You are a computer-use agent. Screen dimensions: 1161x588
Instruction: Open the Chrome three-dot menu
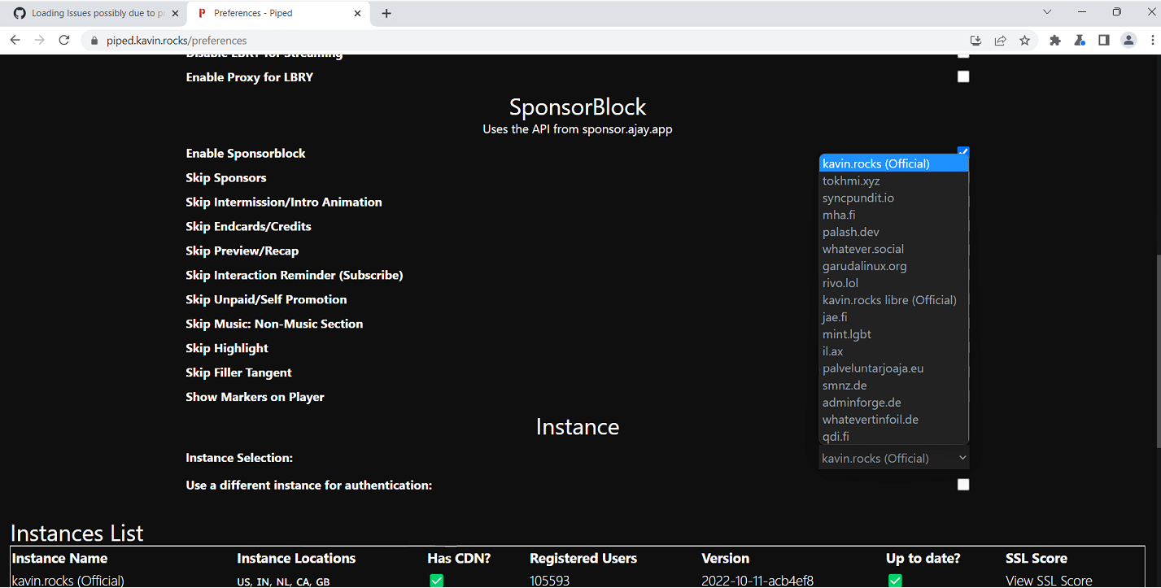tap(1153, 39)
